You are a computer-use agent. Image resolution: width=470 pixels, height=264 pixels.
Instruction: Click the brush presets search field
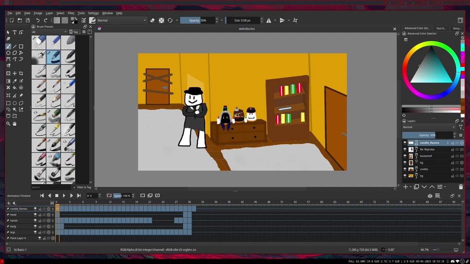[x=51, y=187]
